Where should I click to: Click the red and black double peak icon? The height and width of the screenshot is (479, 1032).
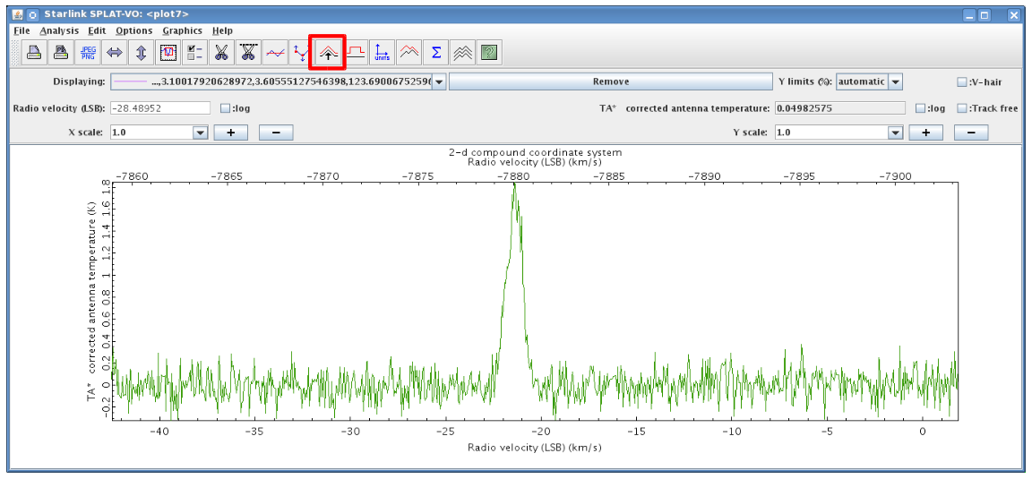408,53
